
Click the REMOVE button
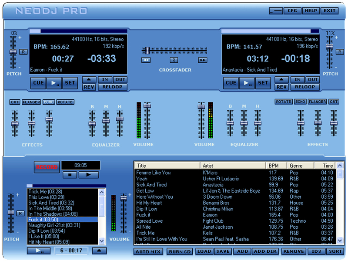294,252
